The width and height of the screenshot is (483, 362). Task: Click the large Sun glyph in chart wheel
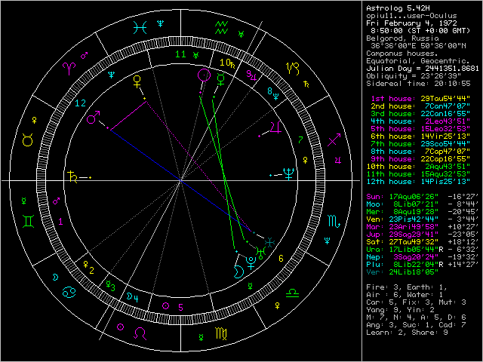coord(204,75)
